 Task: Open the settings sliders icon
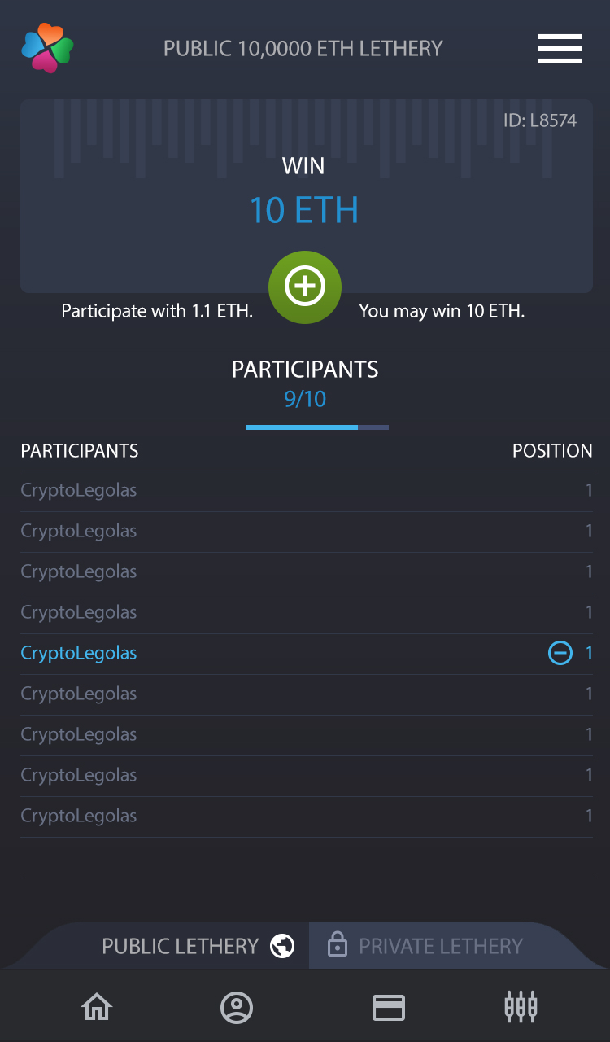pos(521,1007)
